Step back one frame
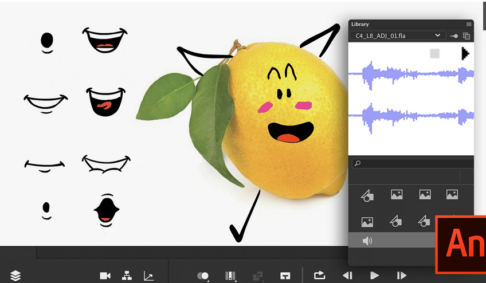This screenshot has width=486, height=283. pyautogui.click(x=347, y=275)
